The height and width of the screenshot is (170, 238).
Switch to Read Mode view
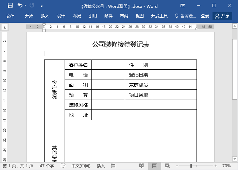point(141,166)
